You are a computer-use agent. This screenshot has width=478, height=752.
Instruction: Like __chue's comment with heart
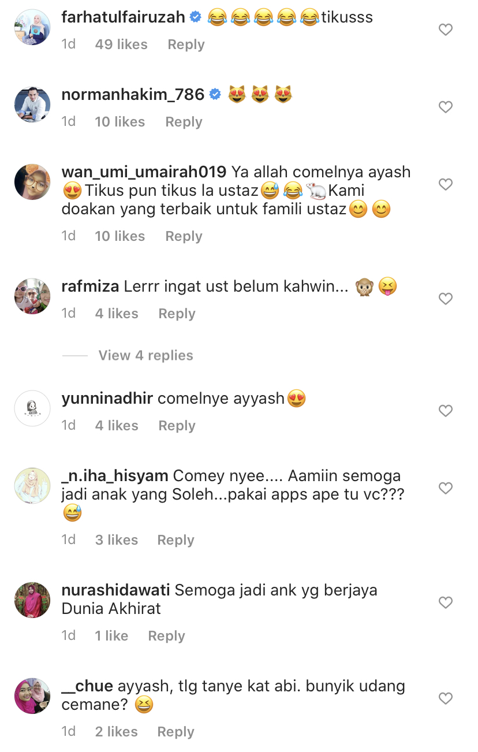click(446, 699)
